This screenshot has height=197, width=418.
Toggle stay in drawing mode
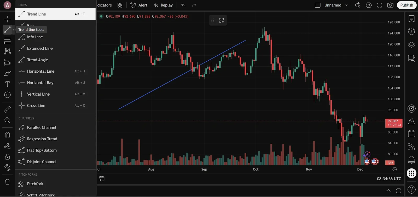[7, 146]
